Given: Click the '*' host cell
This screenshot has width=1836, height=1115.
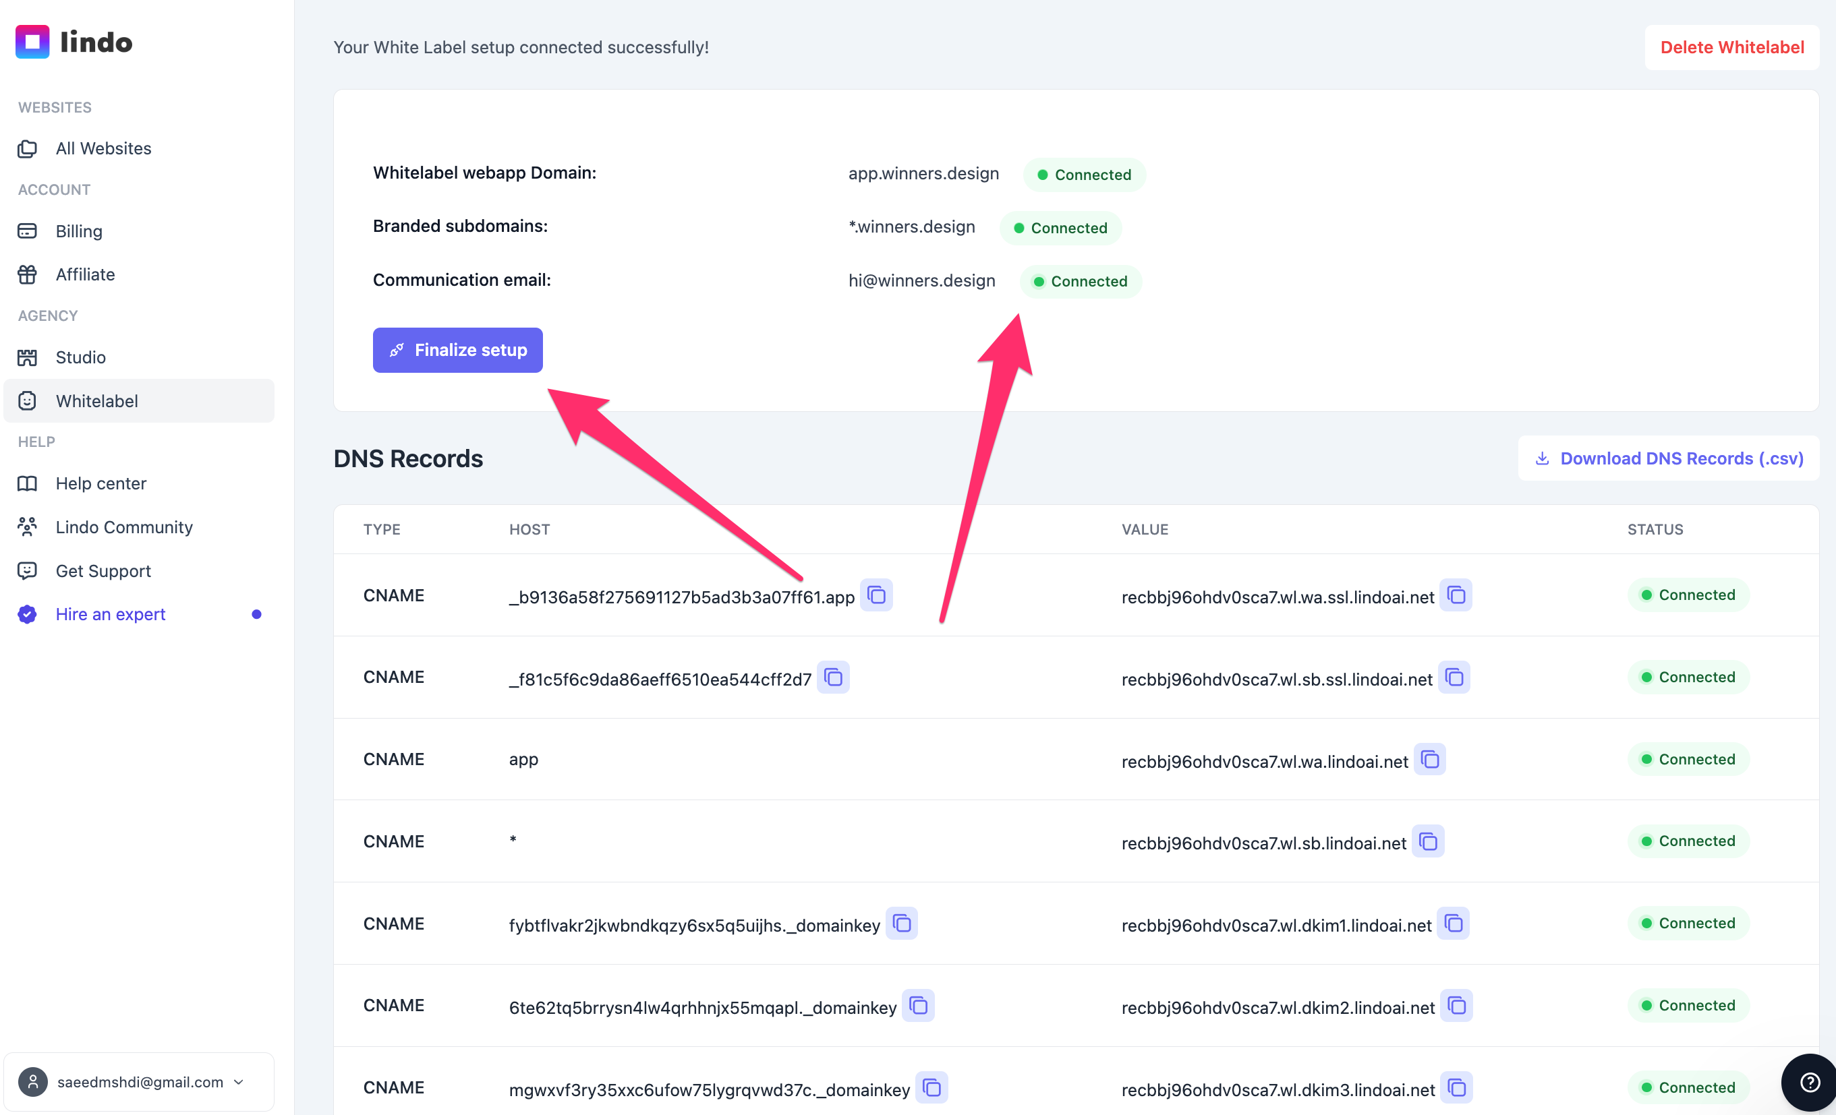Looking at the screenshot, I should (513, 841).
